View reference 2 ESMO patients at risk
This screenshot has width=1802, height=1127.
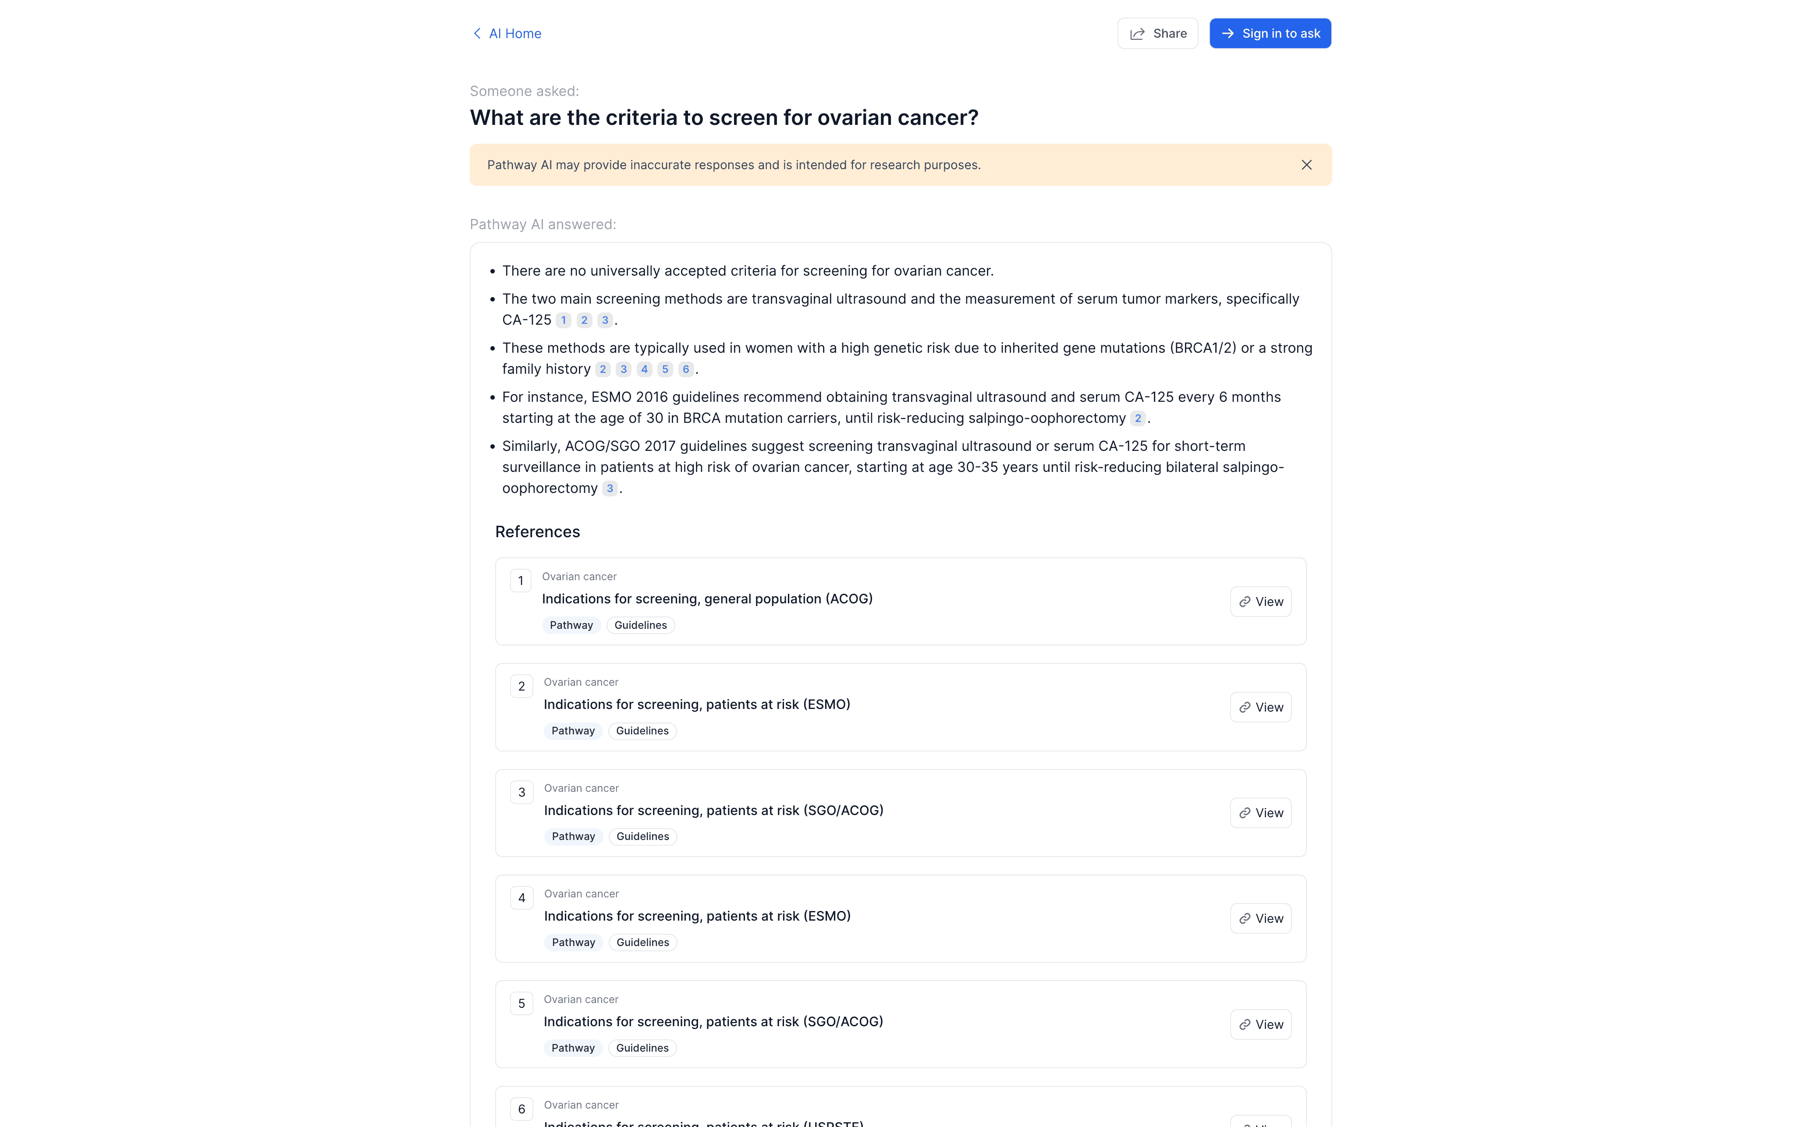(x=1260, y=707)
